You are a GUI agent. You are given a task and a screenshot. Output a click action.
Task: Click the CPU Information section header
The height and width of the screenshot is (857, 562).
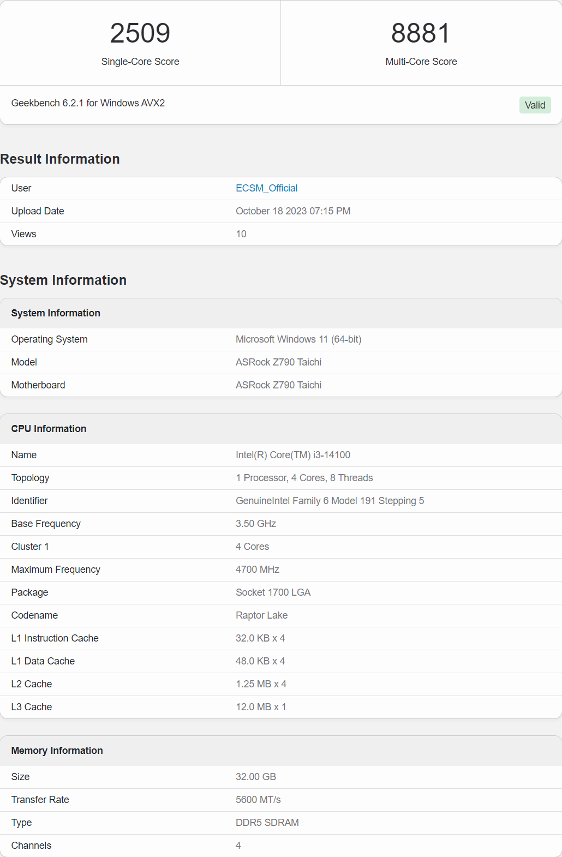pos(49,429)
